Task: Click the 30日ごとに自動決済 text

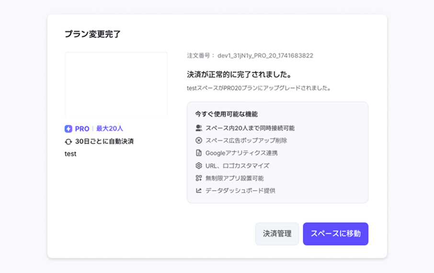Action: coord(104,142)
